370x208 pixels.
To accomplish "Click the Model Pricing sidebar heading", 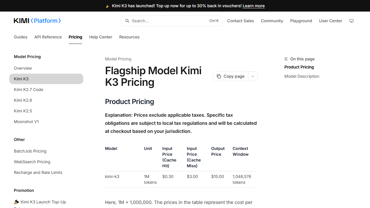I will click(x=27, y=57).
